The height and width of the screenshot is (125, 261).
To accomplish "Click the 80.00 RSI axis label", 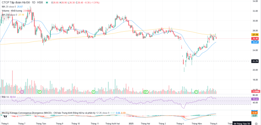I will point(255,95).
